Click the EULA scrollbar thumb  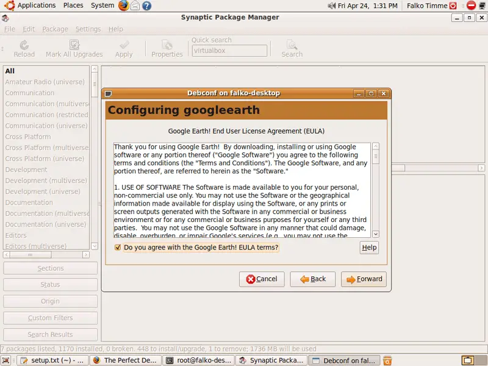[x=376, y=157]
